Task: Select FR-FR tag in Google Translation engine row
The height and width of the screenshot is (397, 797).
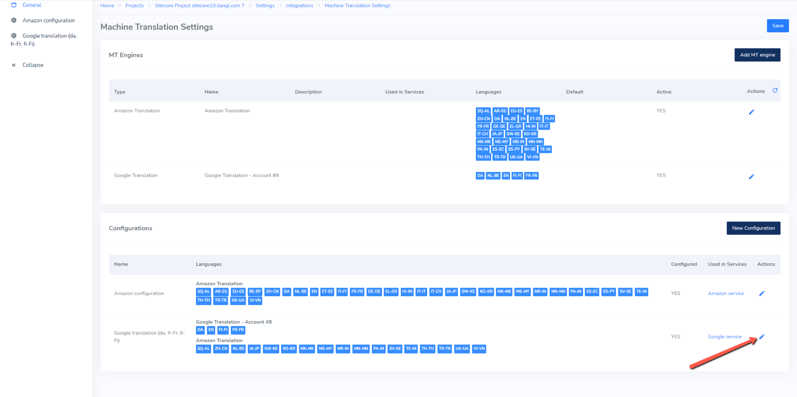Action: pyautogui.click(x=531, y=176)
